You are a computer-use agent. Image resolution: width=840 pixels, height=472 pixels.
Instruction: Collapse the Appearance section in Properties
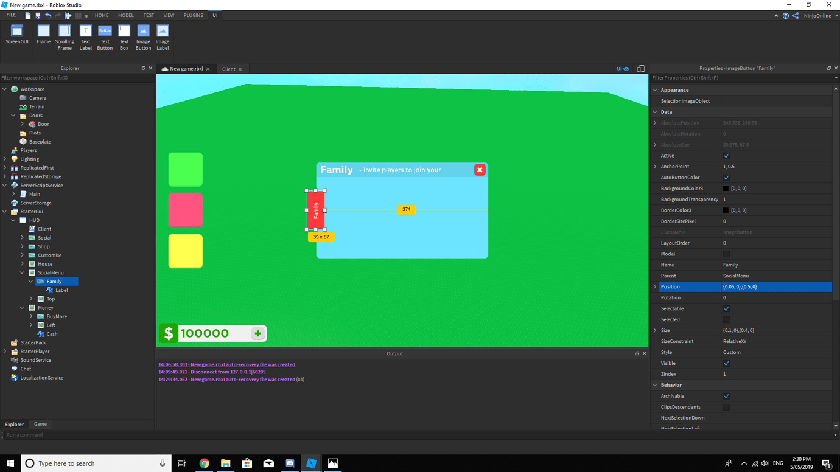coord(656,89)
